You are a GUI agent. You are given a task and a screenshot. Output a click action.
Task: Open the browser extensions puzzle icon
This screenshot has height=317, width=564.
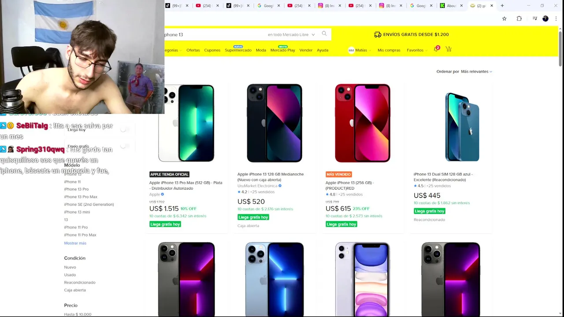519,18
